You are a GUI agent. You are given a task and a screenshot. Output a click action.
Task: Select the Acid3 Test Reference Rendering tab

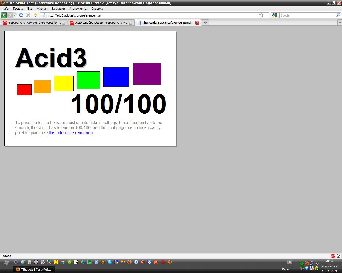point(168,23)
